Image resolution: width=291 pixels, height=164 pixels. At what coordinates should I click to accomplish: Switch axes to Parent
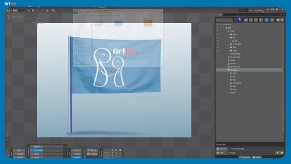76,154
